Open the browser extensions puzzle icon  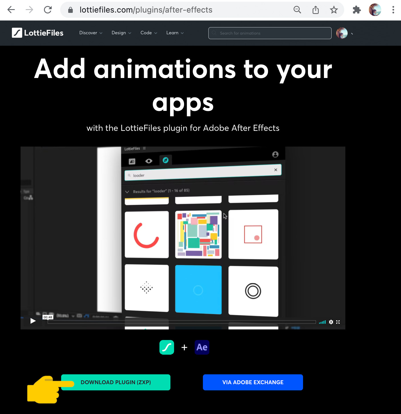click(356, 10)
